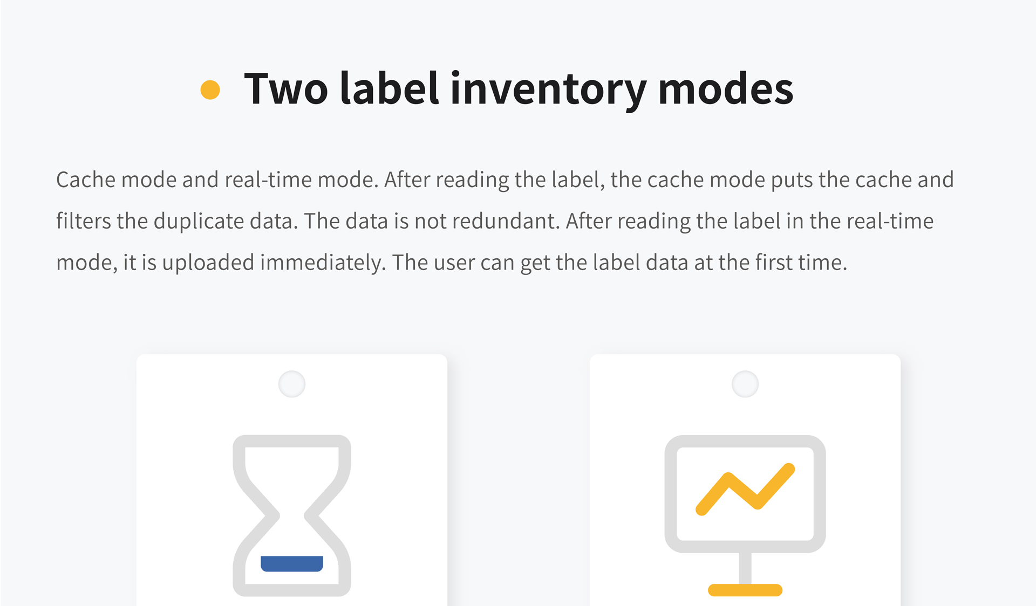The image size is (1036, 606).
Task: Select the yellow bullet dot beside heading
Action: pyautogui.click(x=210, y=89)
